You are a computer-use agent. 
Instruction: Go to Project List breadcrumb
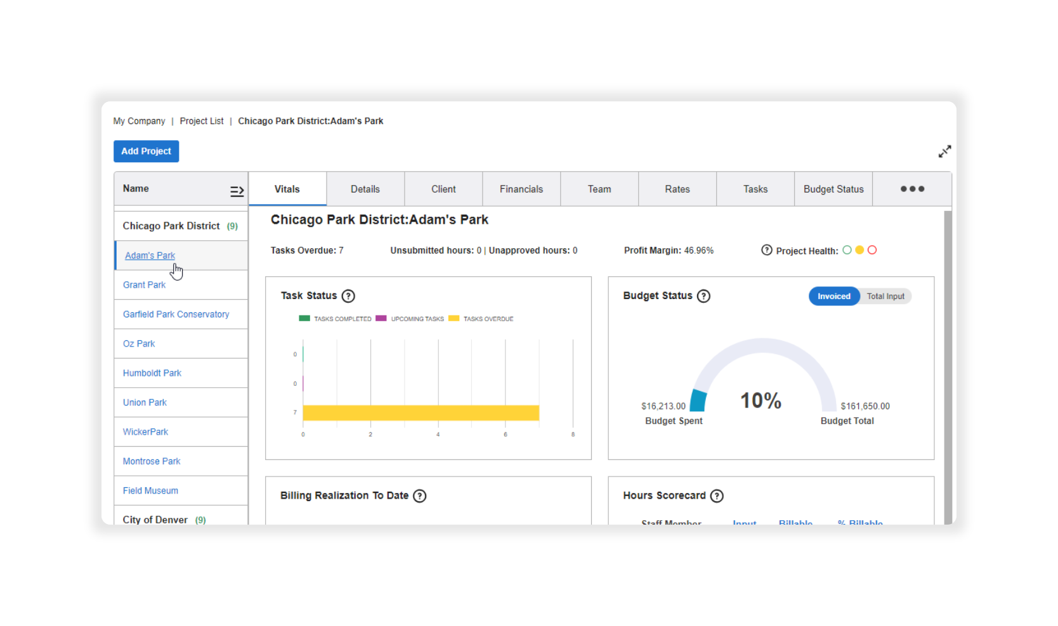tap(201, 121)
